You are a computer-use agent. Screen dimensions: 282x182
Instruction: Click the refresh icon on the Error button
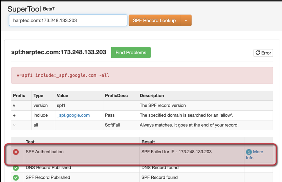click(x=258, y=53)
